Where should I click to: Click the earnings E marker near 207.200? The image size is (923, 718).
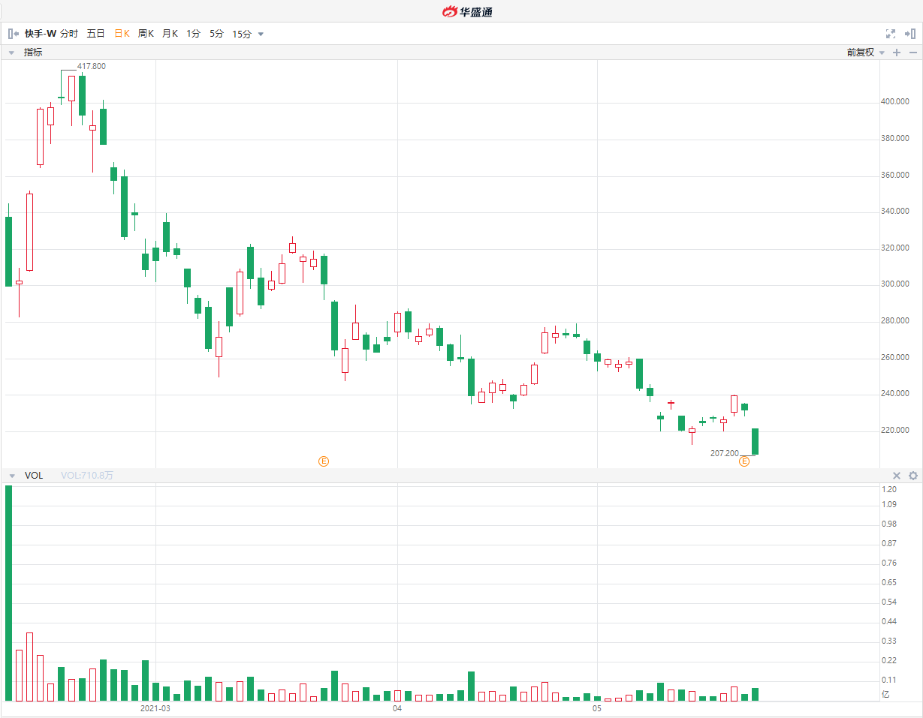744,461
